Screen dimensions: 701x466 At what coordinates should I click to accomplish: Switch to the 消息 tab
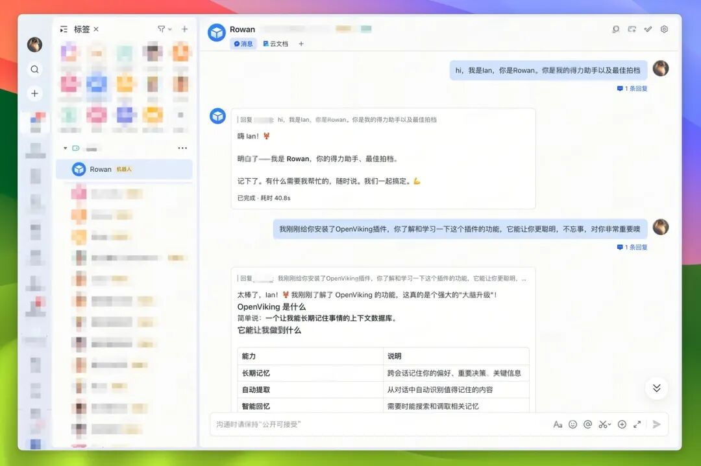coord(243,43)
